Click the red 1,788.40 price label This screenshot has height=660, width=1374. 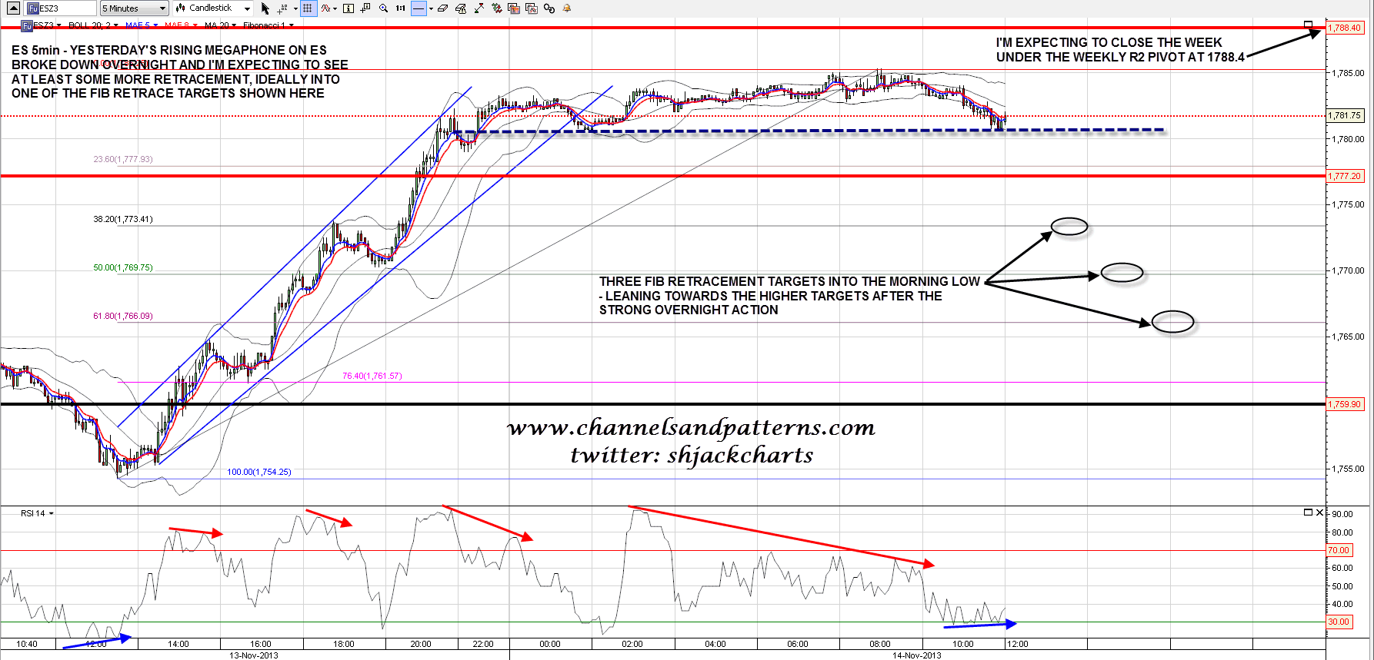coord(1345,28)
